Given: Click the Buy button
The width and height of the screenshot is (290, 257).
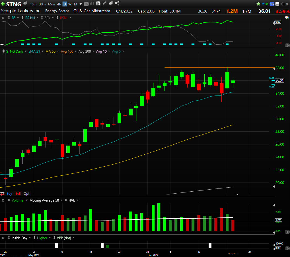Looking at the screenshot, I should point(9,194).
